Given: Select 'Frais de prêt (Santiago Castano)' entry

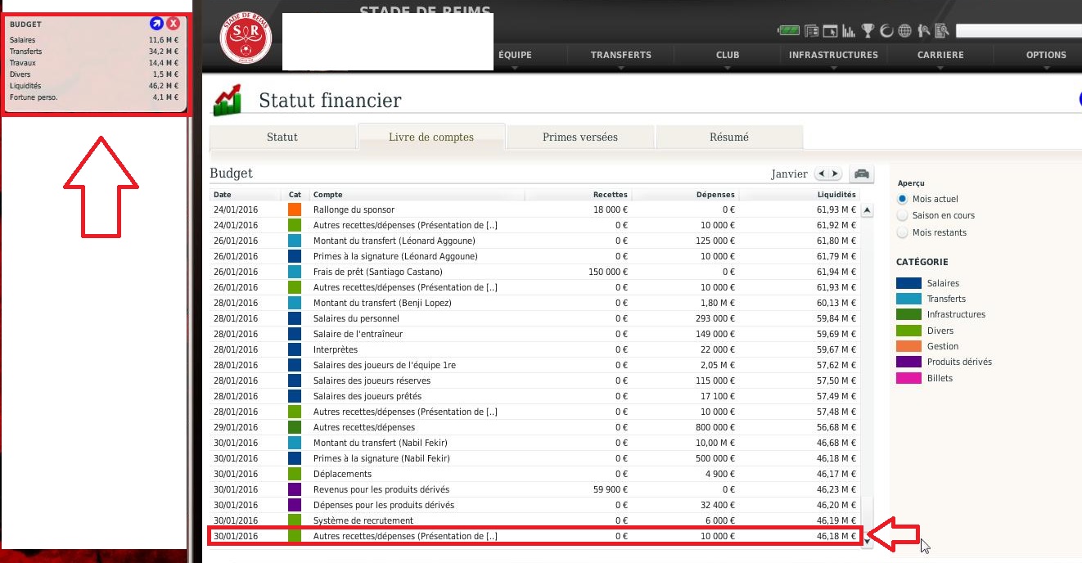Looking at the screenshot, I should pyautogui.click(x=377, y=272).
